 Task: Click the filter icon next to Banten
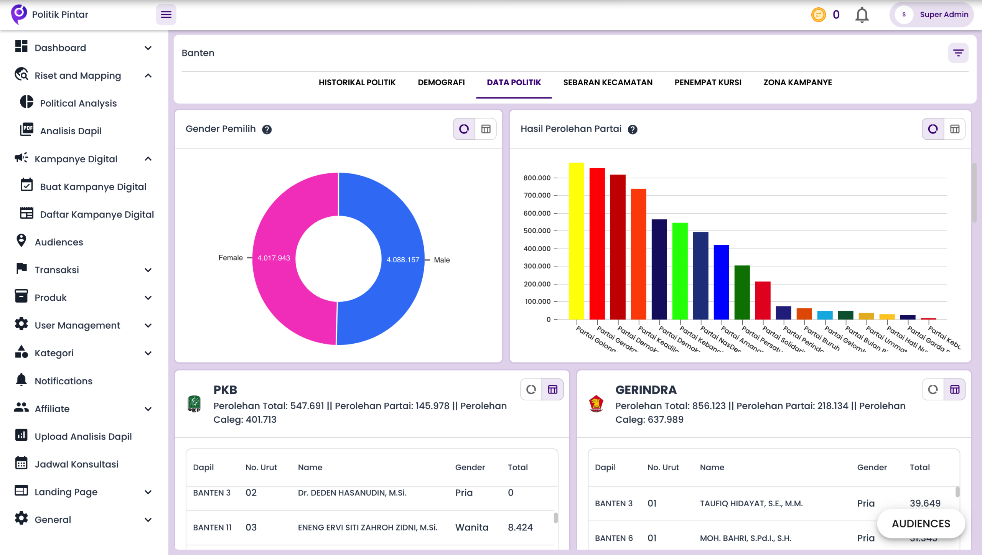(x=958, y=53)
